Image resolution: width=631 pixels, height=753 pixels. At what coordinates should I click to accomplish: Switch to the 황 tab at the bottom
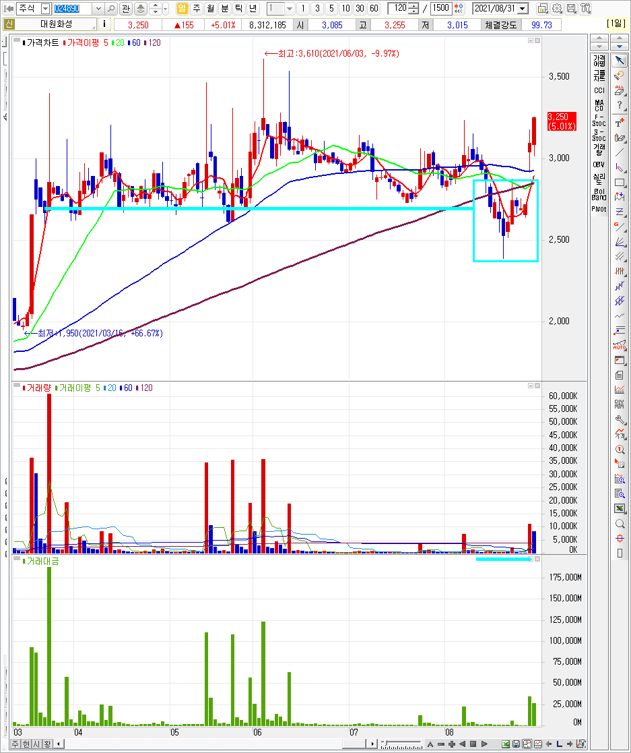point(47,744)
